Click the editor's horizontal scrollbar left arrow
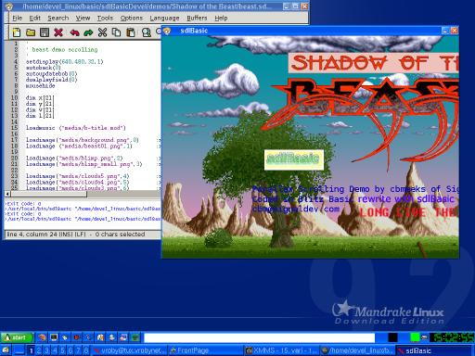Screen dimensions: 475x356 [x=7, y=194]
